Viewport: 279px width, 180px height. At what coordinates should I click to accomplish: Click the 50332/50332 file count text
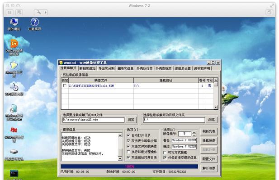coord(177,172)
